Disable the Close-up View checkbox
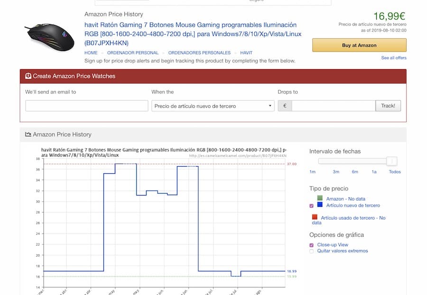The width and height of the screenshot is (427, 295). coord(312,245)
